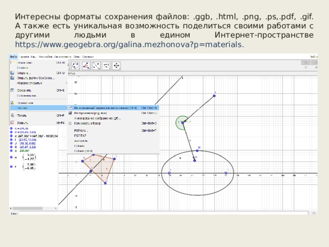
Task: Open the Настройки menu
Action: [45, 57]
